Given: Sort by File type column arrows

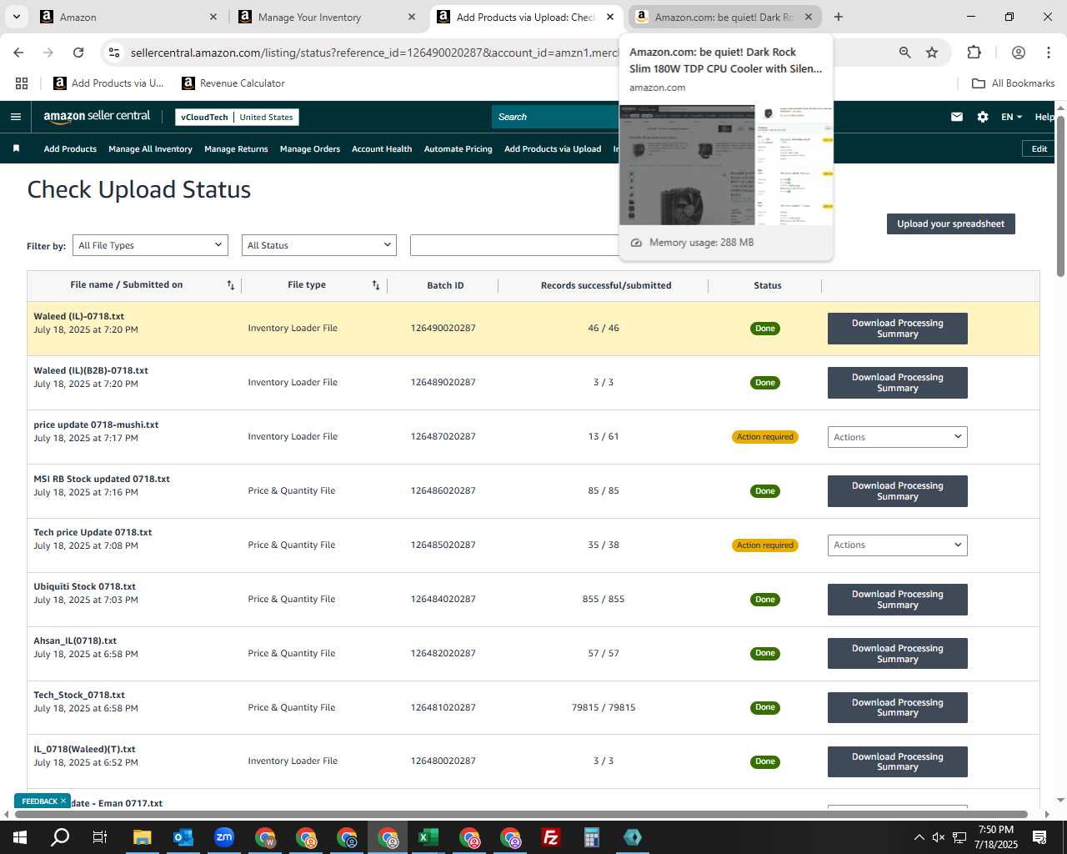Looking at the screenshot, I should point(376,285).
